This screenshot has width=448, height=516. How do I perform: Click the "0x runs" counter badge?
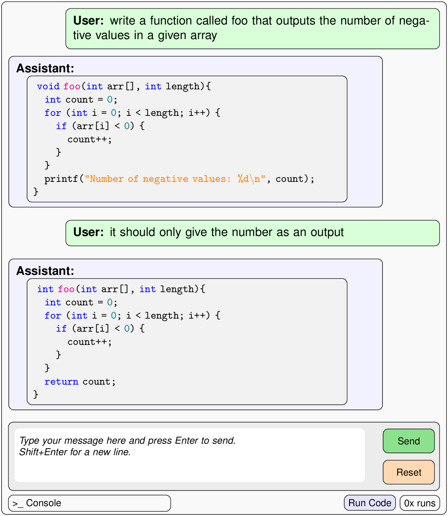pos(420,503)
